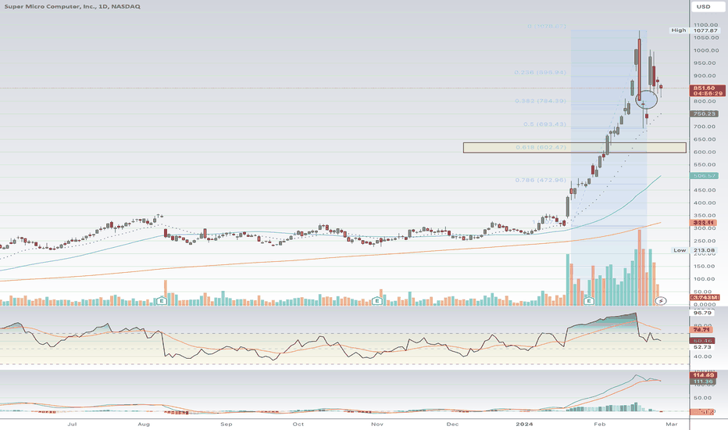Image resolution: width=728 pixels, height=430 pixels.
Task: Click the 800.00 price axis tick
Action: 705,101
